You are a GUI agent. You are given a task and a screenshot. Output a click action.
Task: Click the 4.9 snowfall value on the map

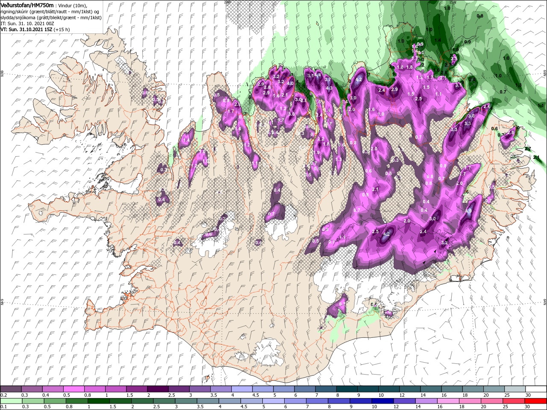coord(468,211)
